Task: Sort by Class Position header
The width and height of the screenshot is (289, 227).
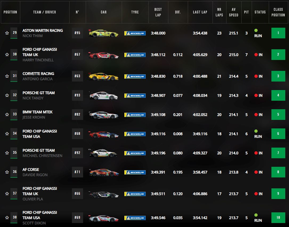Action: 278,12
